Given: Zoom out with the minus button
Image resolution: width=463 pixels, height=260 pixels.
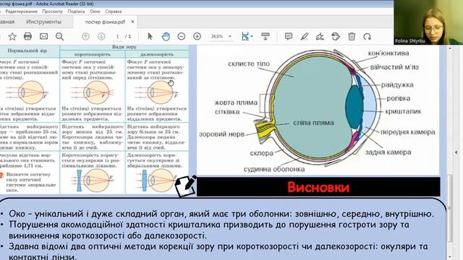Looking at the screenshot, I should pyautogui.click(x=182, y=37).
